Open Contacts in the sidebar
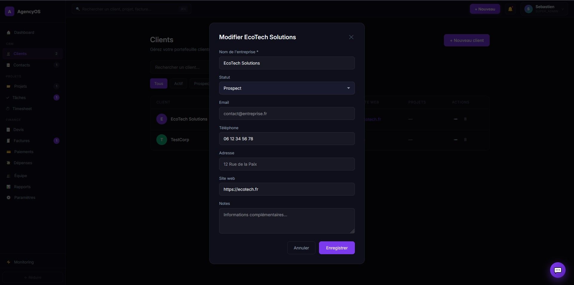 33,65
